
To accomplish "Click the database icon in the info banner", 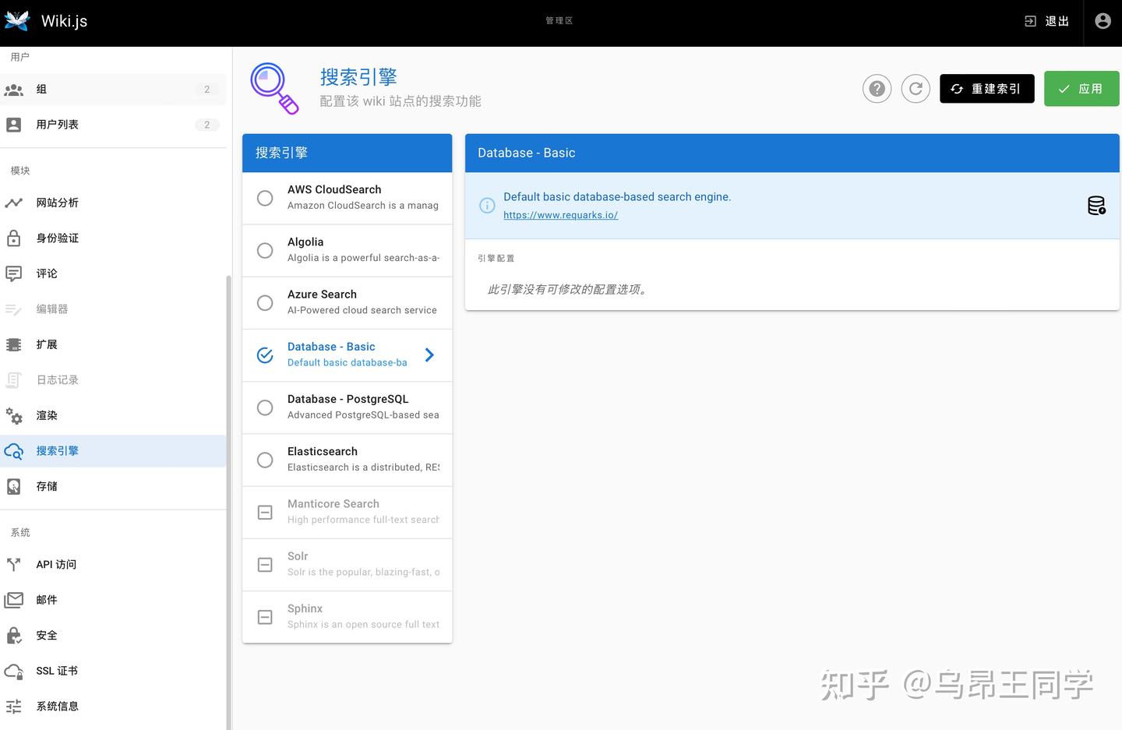I will [x=1096, y=206].
